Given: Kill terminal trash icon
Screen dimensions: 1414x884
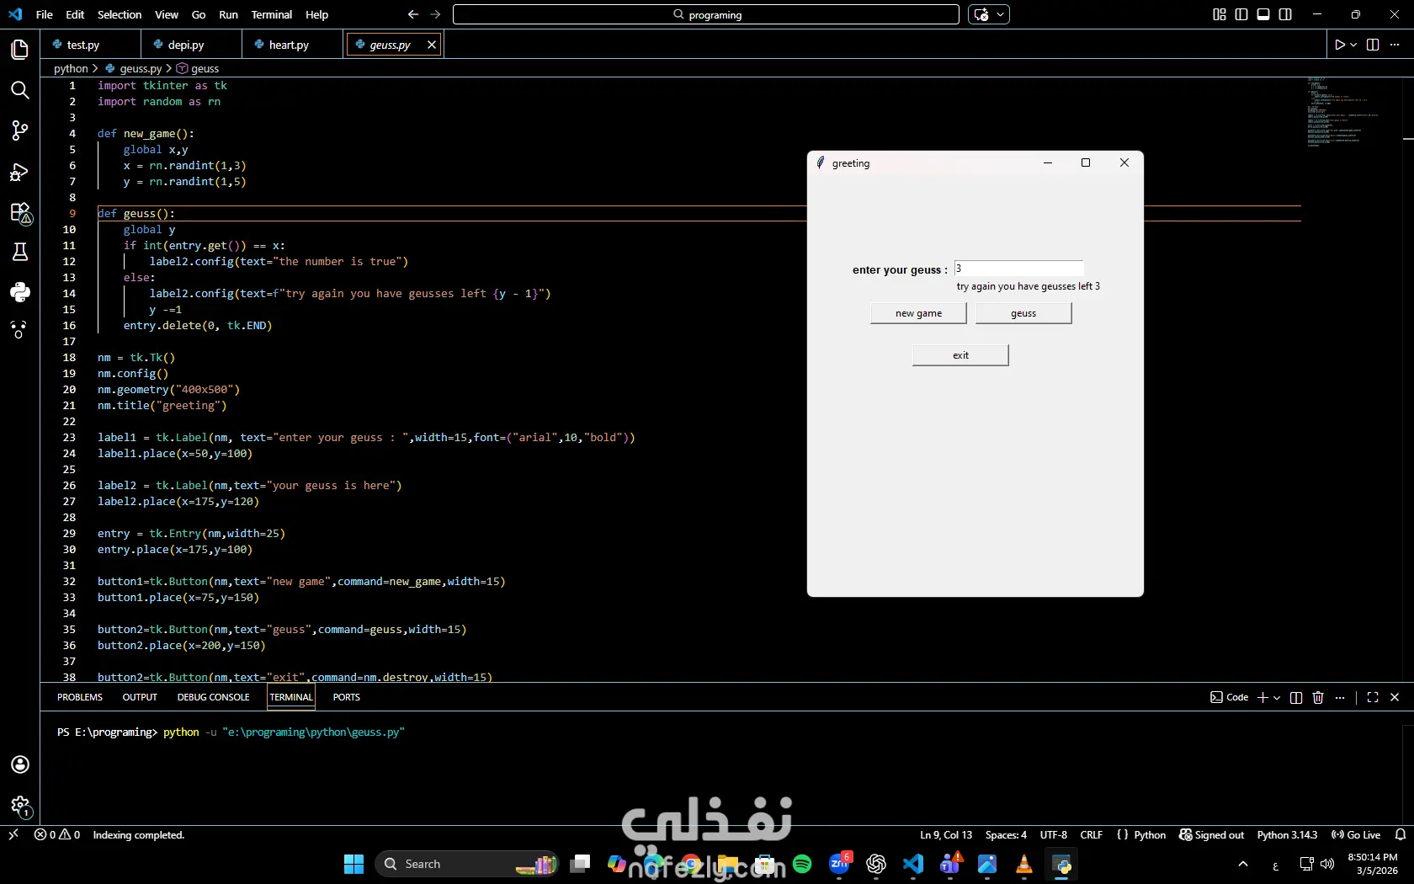Looking at the screenshot, I should point(1318,697).
